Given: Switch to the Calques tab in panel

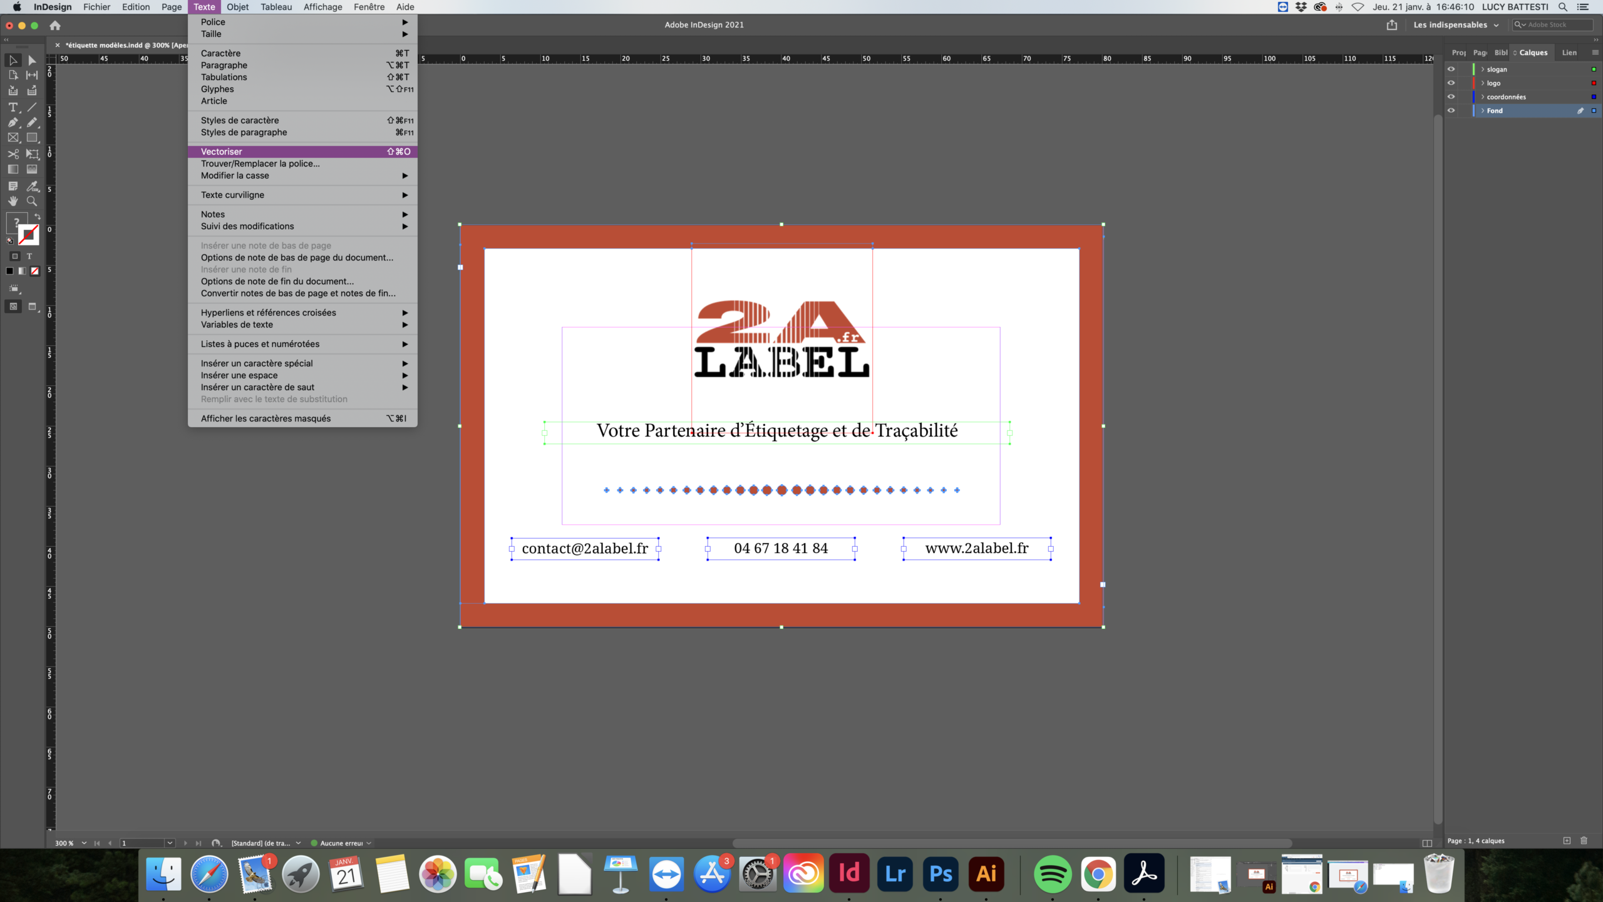Looking at the screenshot, I should 1533,52.
